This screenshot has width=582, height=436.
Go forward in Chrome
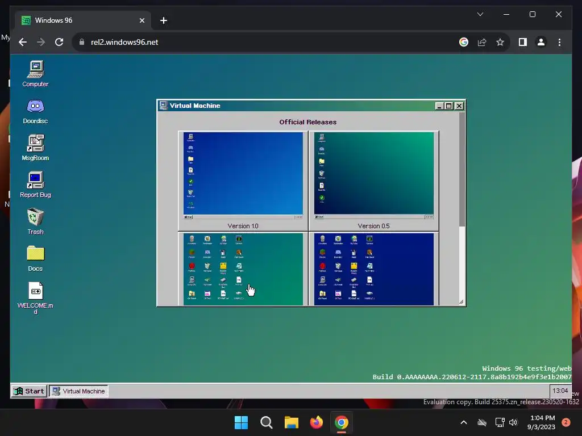tap(41, 42)
